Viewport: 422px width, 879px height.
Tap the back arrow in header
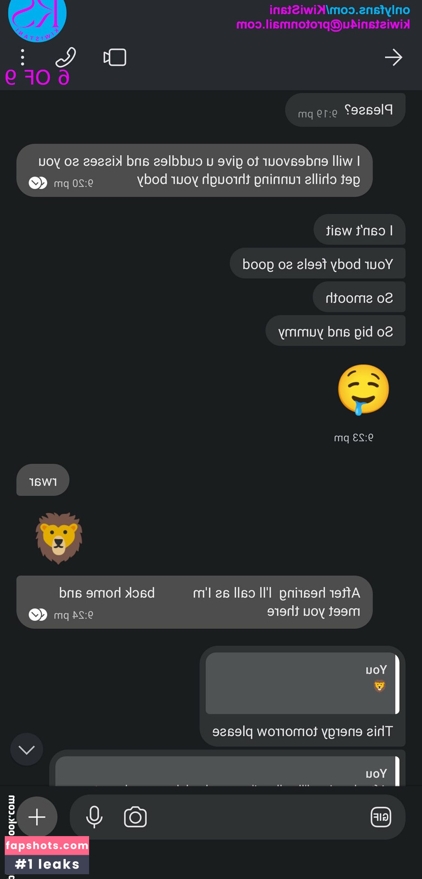click(x=393, y=58)
